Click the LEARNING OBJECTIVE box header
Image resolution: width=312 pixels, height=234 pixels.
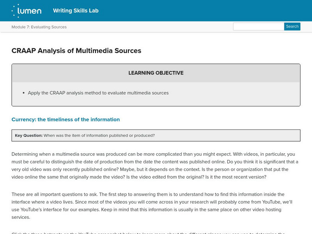pyautogui.click(x=156, y=73)
